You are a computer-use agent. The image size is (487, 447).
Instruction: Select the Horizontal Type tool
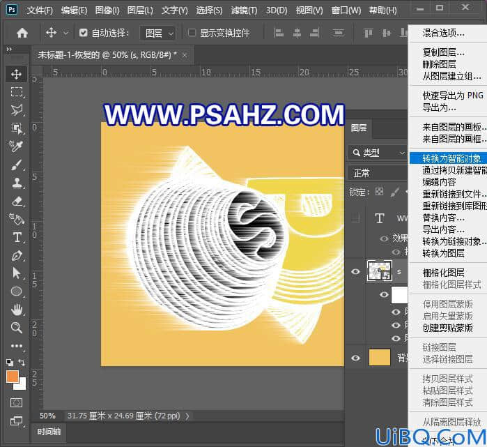click(x=17, y=237)
